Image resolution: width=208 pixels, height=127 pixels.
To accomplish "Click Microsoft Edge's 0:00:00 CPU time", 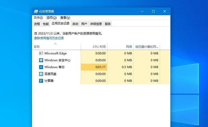I will (x=94, y=53).
